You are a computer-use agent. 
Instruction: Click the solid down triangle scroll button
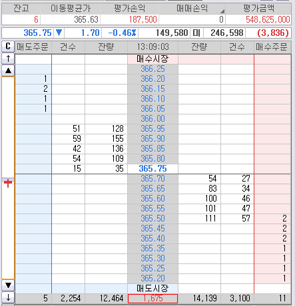tap(8, 285)
